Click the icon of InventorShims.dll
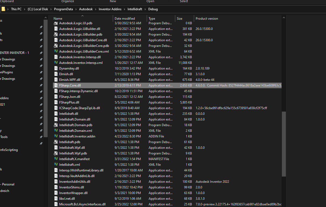326x207 pixels. point(56,187)
